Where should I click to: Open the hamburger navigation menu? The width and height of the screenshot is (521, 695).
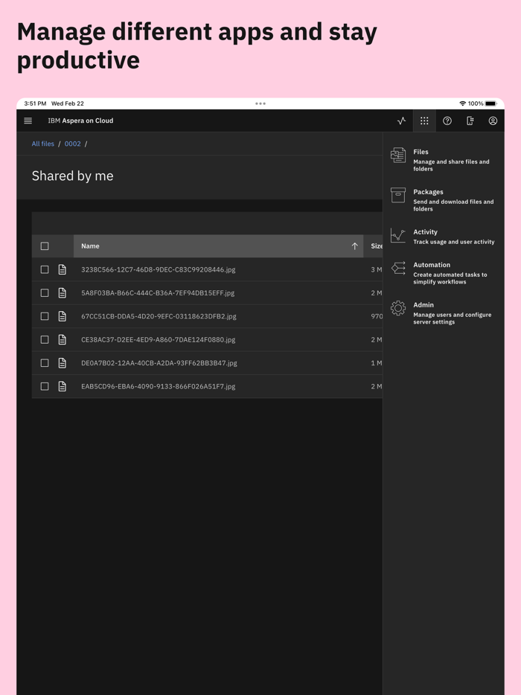click(28, 121)
